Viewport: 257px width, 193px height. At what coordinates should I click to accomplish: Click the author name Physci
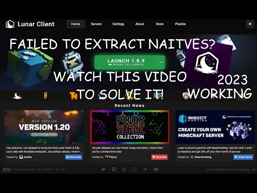[113, 157]
